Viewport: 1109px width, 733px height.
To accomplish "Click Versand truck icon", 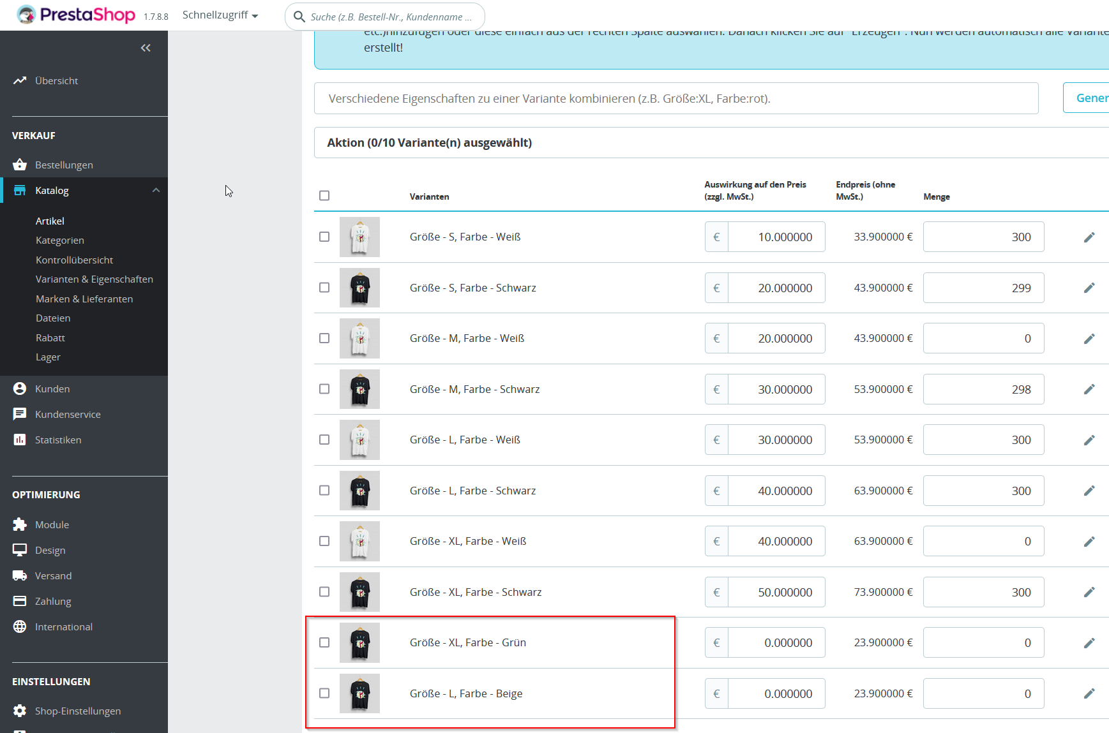I will pyautogui.click(x=20, y=575).
